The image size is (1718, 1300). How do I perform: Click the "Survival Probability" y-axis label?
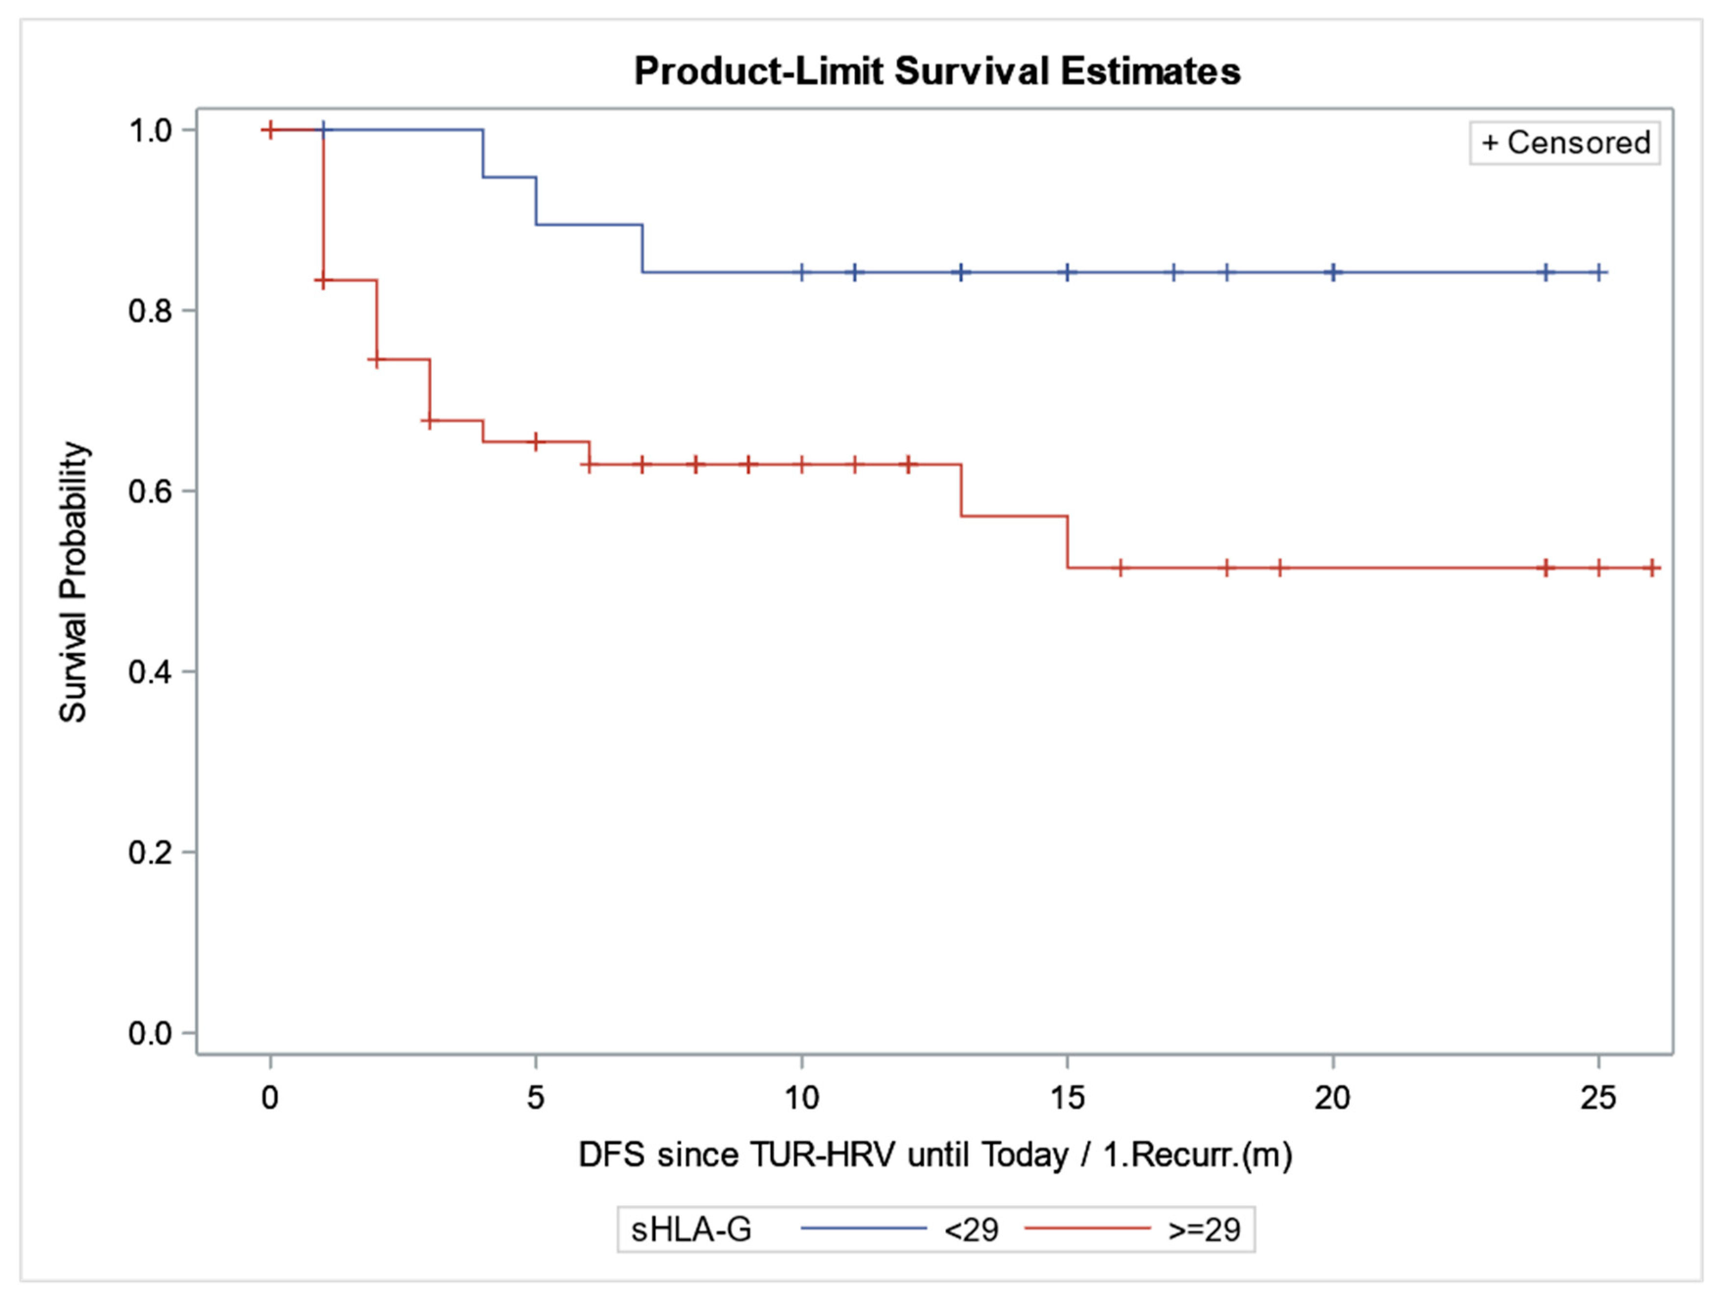click(x=74, y=582)
